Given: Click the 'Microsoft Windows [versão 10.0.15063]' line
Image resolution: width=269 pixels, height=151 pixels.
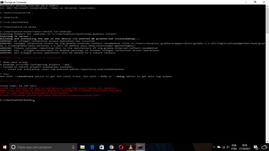Looking at the screenshot, I should coord(29,6).
